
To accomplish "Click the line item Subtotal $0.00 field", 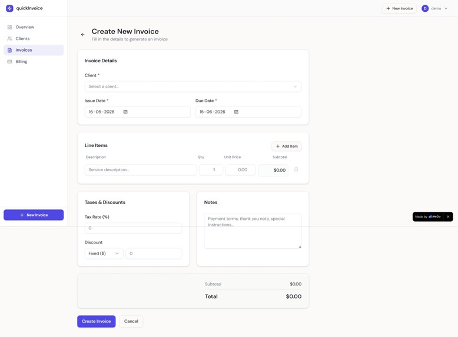I will (x=273, y=170).
